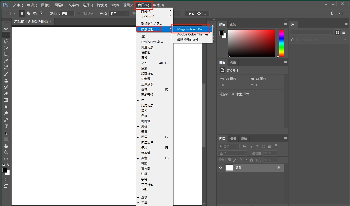The height and width of the screenshot is (206, 350).
Task: Select the Hand tool
Action: (6, 146)
